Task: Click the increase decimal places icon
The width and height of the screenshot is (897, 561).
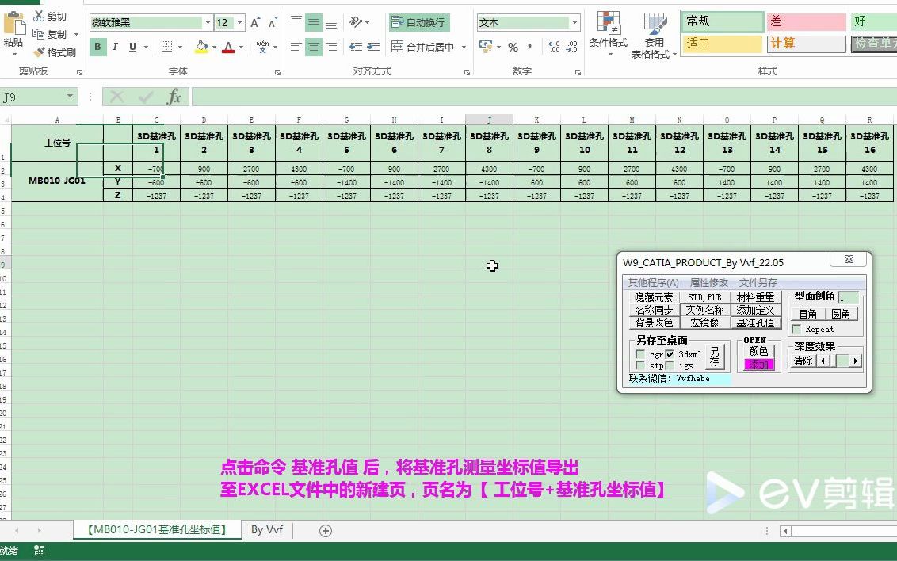Action: point(554,46)
